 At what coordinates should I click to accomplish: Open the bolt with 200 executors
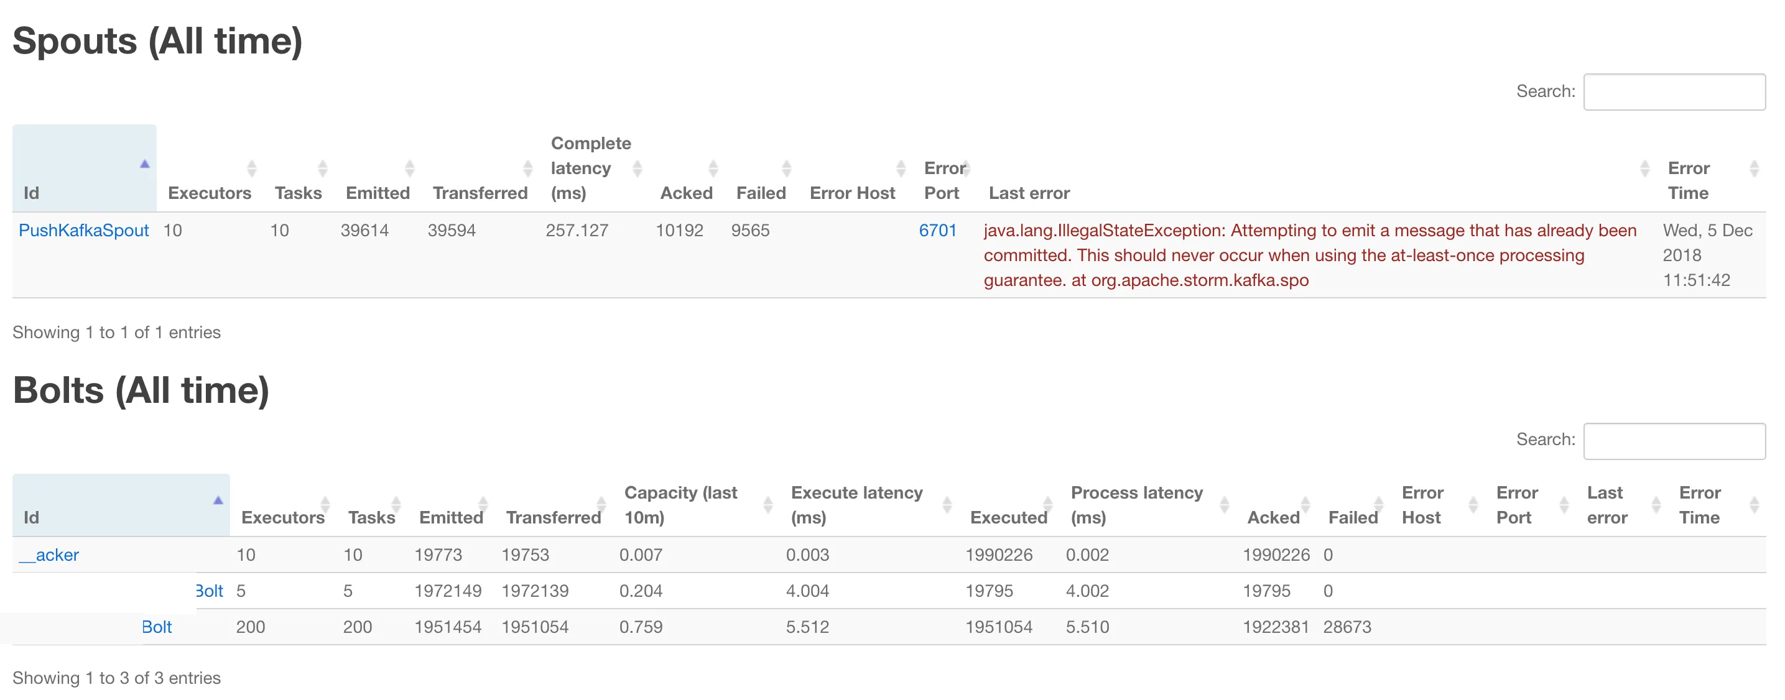pyautogui.click(x=157, y=627)
